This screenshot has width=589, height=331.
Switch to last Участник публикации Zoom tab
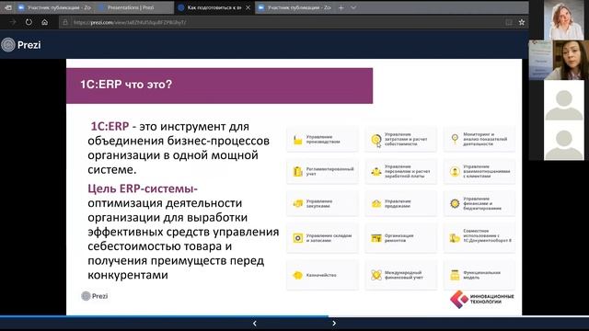point(294,7)
